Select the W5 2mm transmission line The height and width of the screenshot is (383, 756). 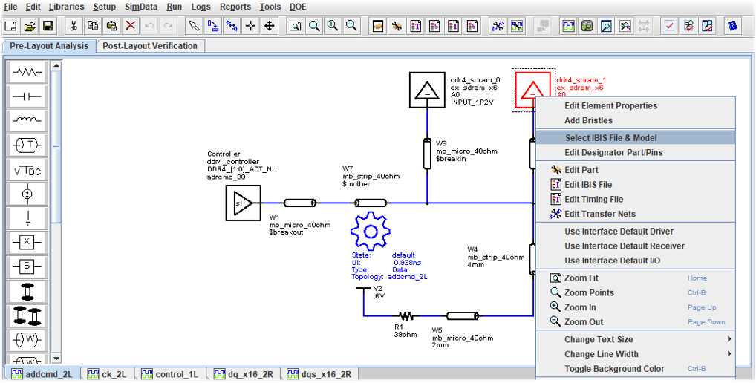click(463, 316)
